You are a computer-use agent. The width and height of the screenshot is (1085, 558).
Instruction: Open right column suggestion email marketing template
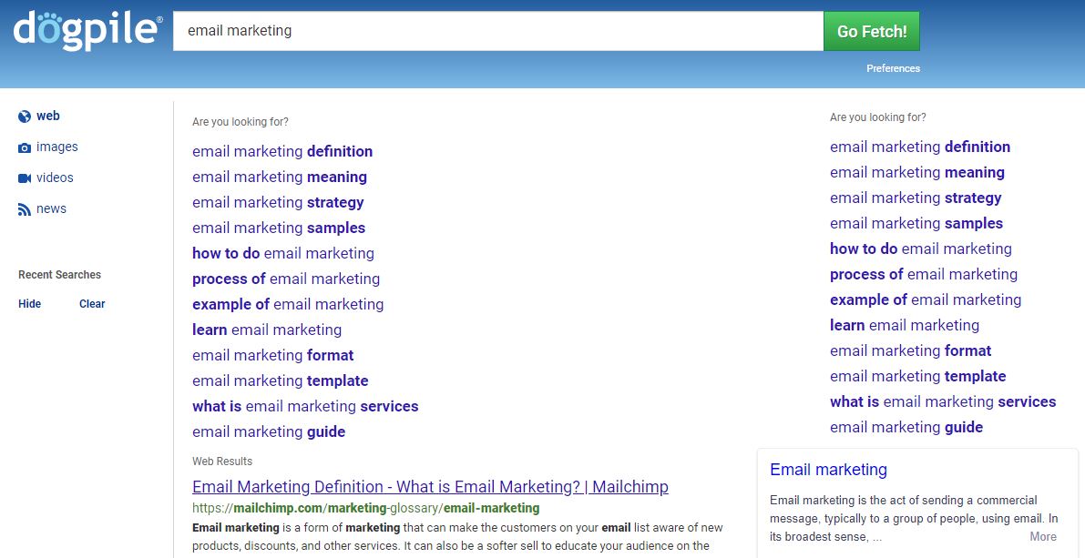click(918, 376)
